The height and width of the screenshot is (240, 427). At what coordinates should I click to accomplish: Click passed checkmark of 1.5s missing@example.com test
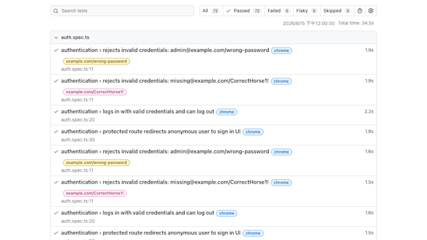[x=56, y=182]
